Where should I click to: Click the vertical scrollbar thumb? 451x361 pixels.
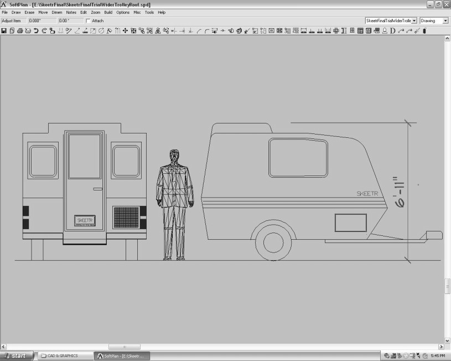tap(447, 286)
